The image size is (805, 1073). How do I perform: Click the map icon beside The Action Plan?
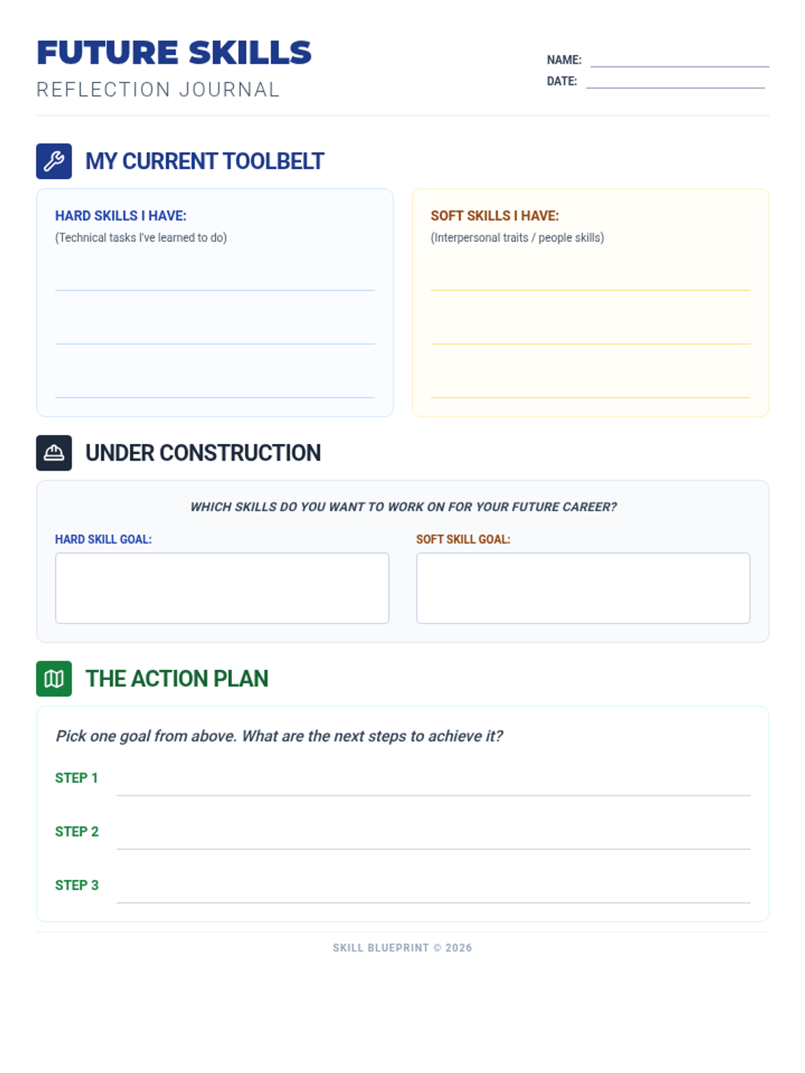point(54,679)
